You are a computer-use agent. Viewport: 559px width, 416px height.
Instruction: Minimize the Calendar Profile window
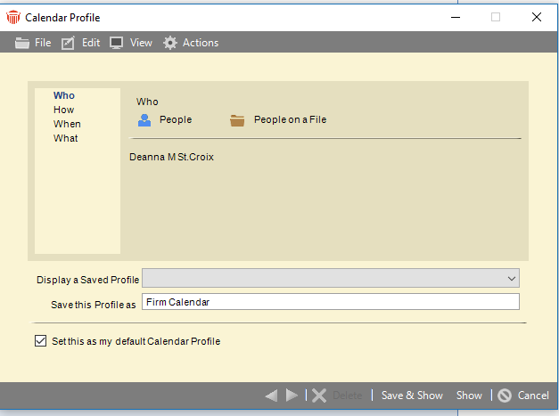(456, 17)
